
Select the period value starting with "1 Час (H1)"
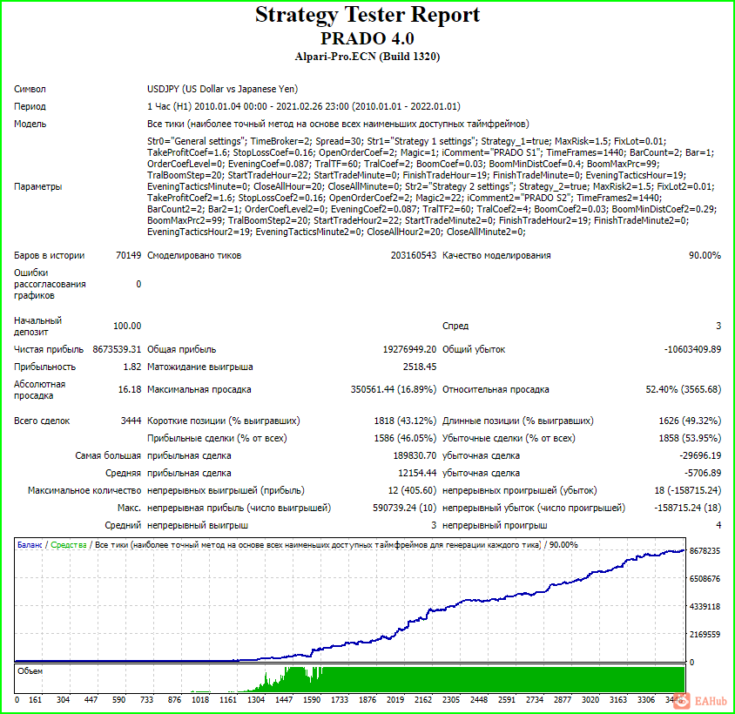click(303, 106)
